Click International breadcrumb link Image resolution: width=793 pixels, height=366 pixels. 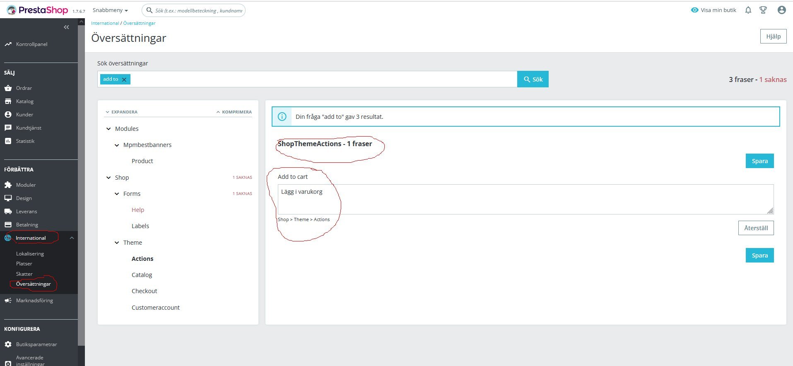tap(105, 23)
